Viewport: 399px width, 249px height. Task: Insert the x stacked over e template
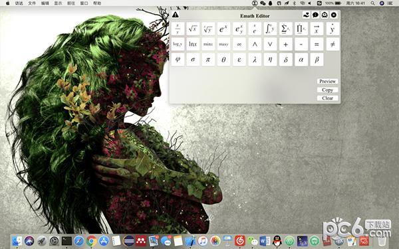click(x=255, y=29)
